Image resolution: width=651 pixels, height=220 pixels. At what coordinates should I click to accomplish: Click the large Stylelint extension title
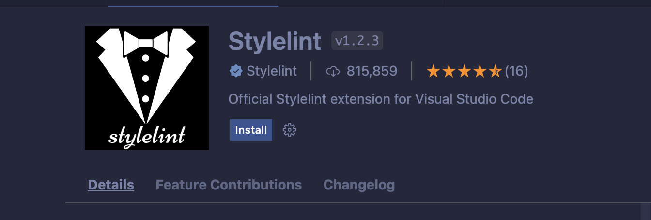(275, 42)
